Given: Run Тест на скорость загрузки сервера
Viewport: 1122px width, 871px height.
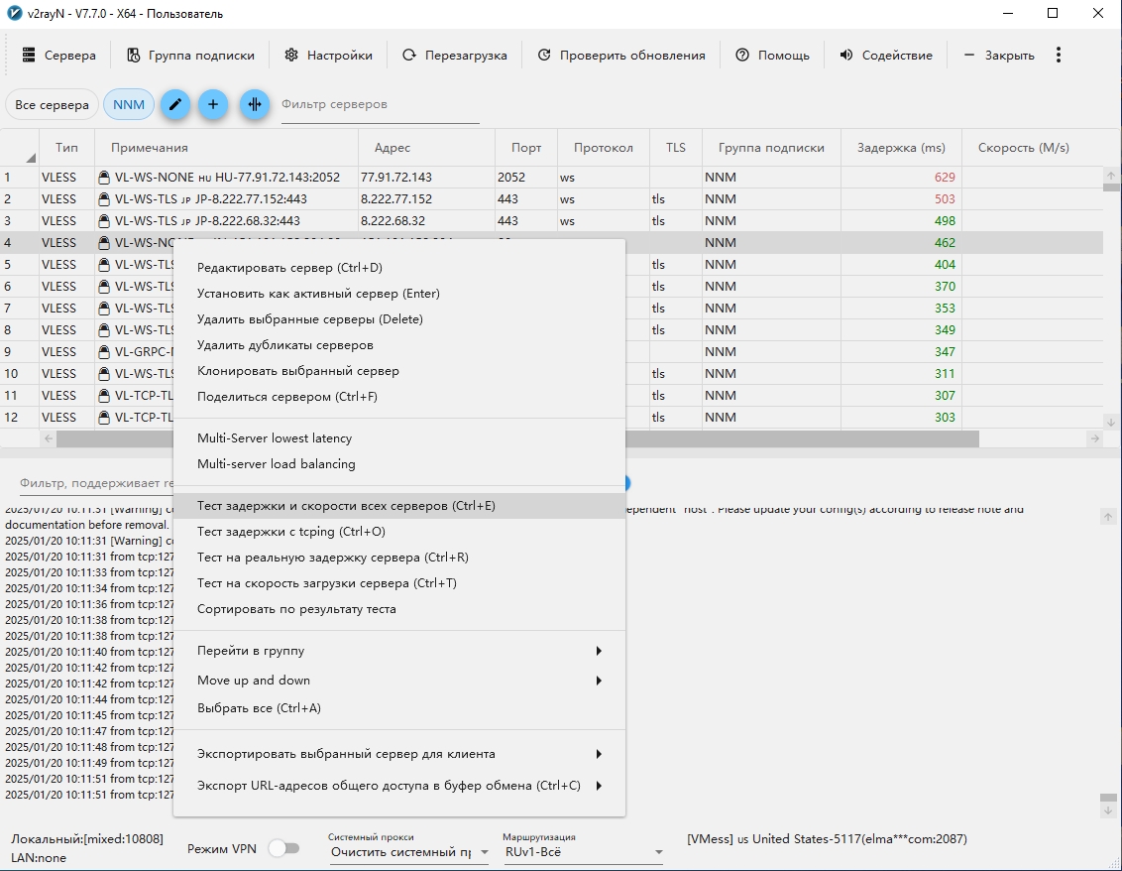Looking at the screenshot, I should click(399, 583).
